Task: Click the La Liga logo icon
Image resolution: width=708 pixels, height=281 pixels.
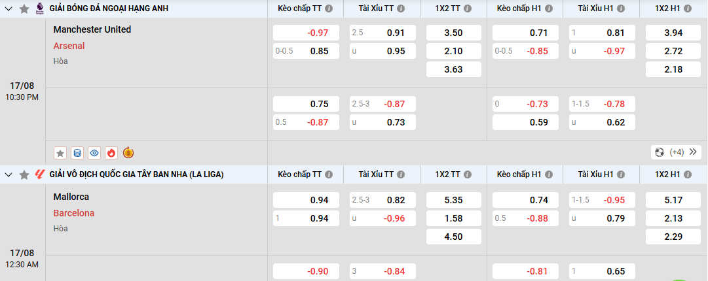Action: [x=40, y=174]
